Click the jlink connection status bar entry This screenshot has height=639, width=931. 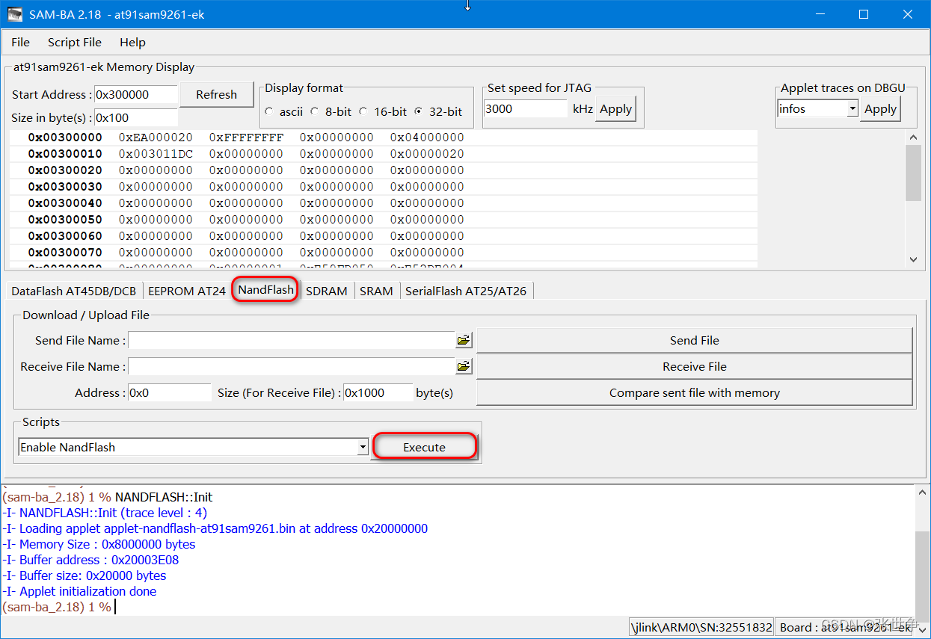click(701, 627)
